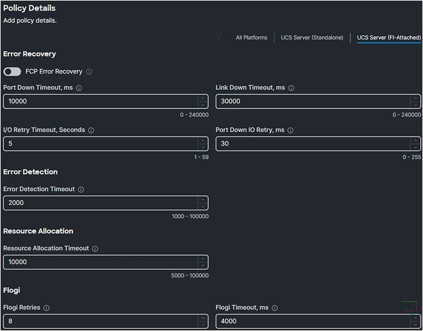Screen dimensions: 423x331
Task: Click the info icon beside I/O Retry Timeout
Action: [91, 131]
